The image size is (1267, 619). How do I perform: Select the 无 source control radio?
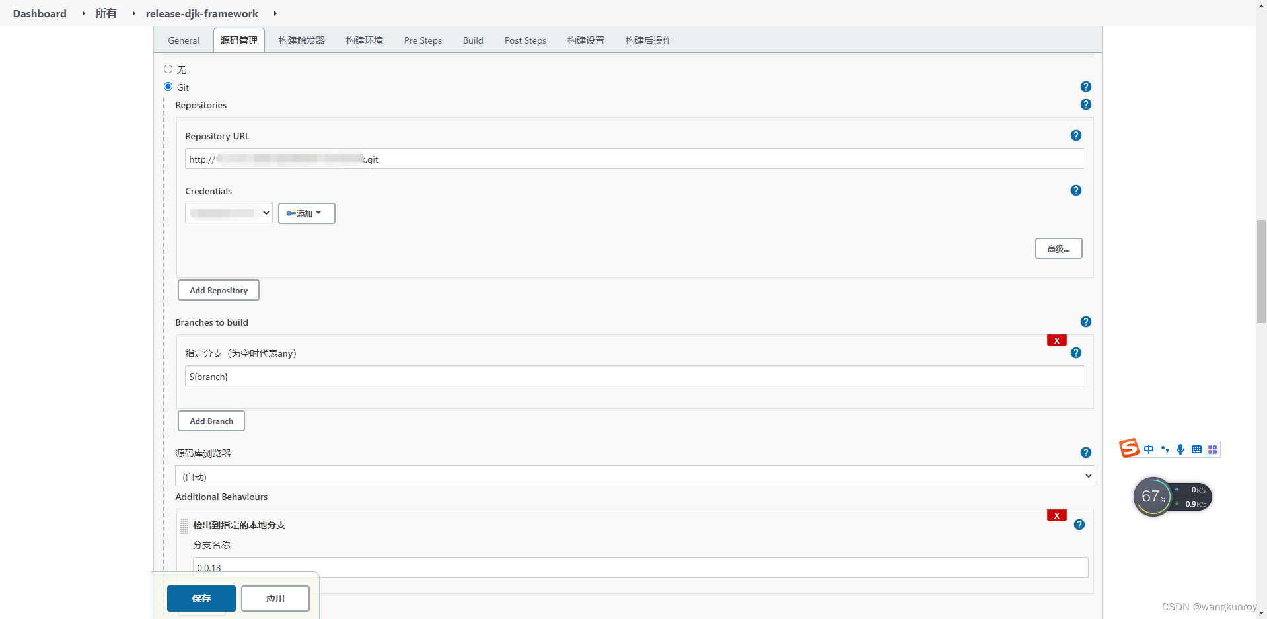click(168, 69)
